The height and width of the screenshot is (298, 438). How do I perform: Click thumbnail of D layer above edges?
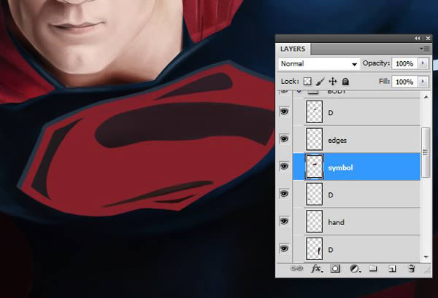314,111
